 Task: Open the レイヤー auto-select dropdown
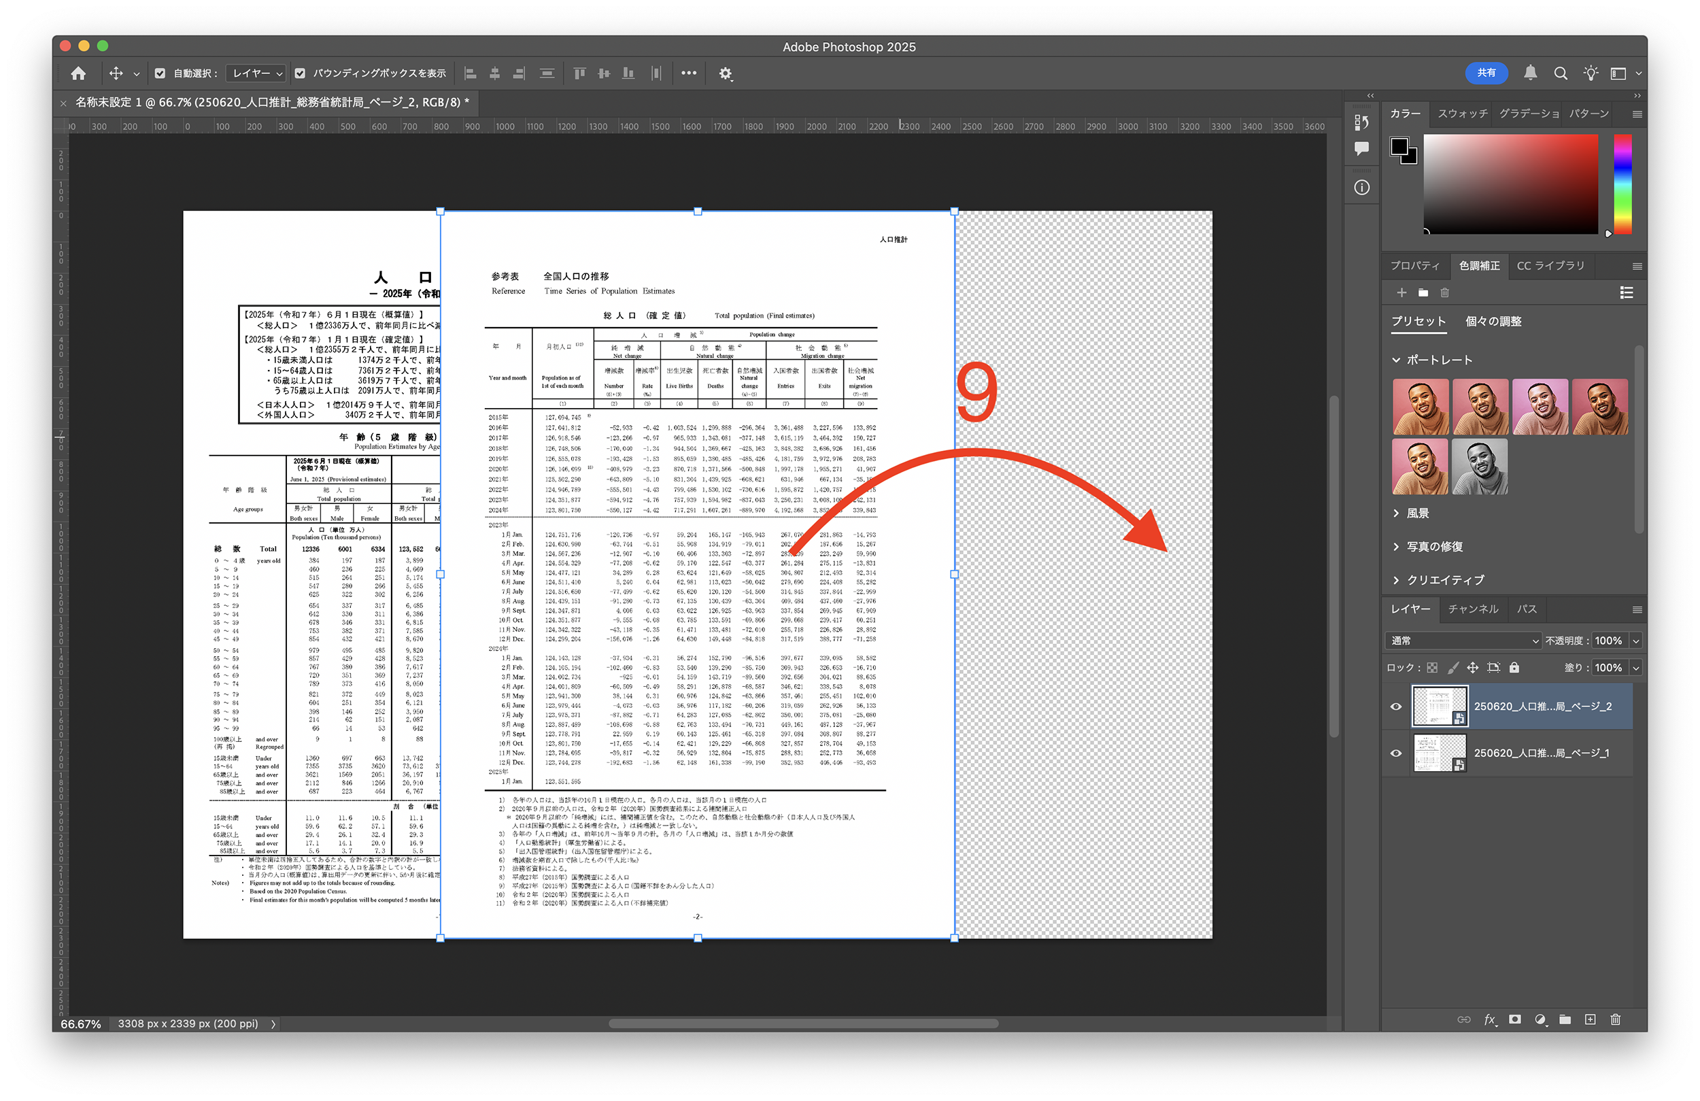[x=257, y=73]
